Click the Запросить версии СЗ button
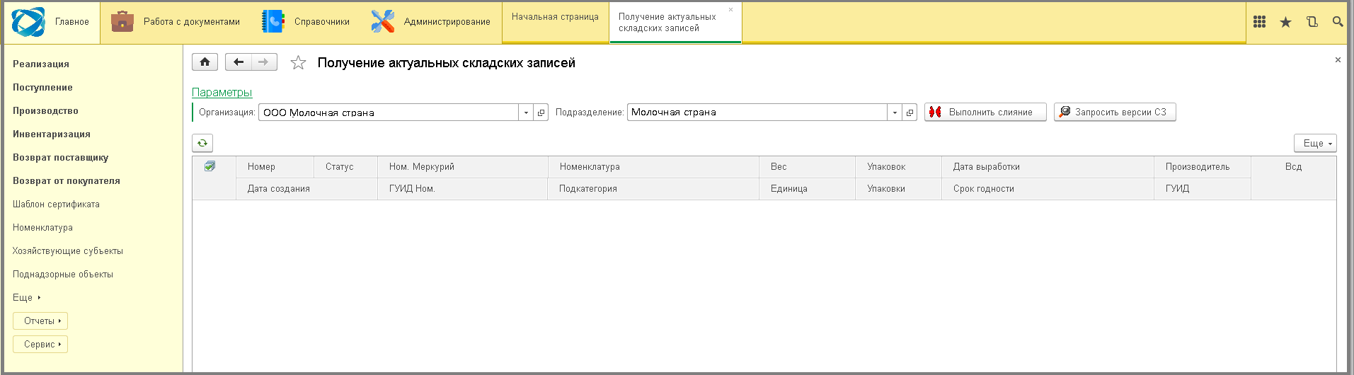The image size is (1354, 375). pos(1114,112)
